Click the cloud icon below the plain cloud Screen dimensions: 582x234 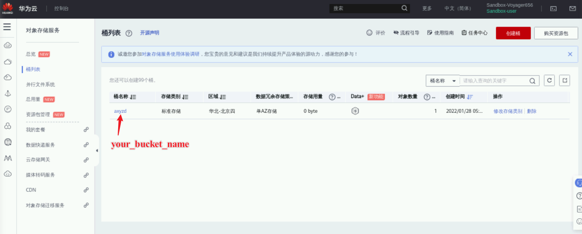(x=7, y=78)
